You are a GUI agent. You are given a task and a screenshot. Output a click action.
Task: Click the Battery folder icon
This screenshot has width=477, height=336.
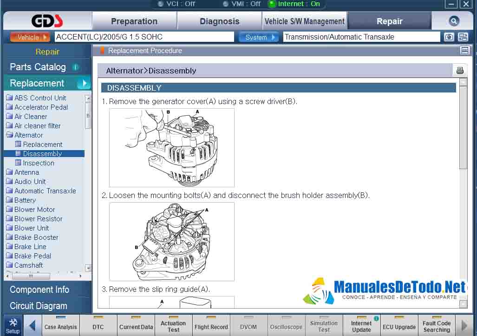(9, 200)
